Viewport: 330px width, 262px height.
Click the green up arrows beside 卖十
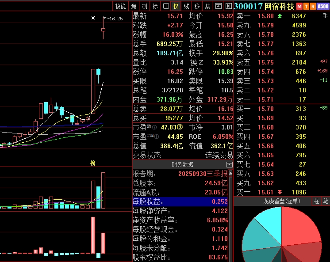[280, 16]
